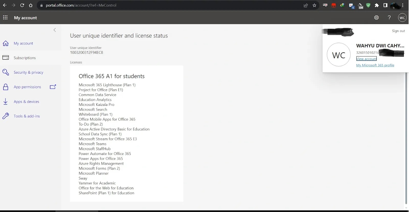Click Whiteboard (Plan 1) license text

[x=96, y=114]
